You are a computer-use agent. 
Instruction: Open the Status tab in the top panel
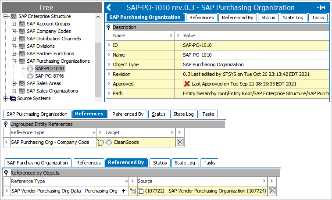click(x=268, y=18)
